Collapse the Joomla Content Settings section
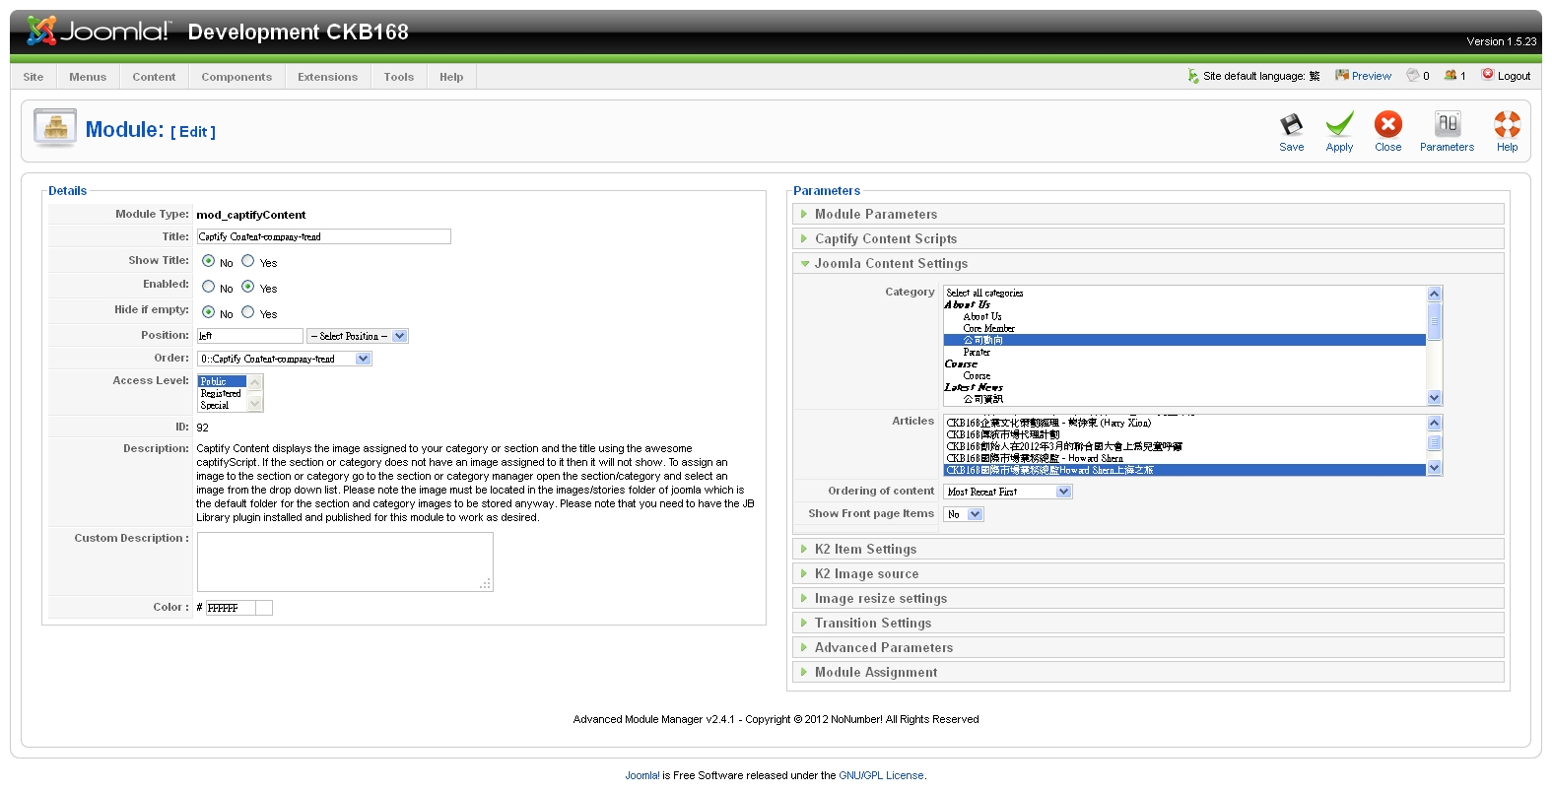This screenshot has width=1552, height=792. tap(1148, 263)
